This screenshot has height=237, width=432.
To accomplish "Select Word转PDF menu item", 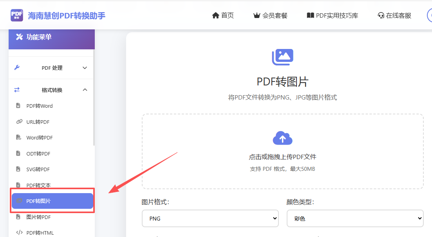I will [52, 137].
